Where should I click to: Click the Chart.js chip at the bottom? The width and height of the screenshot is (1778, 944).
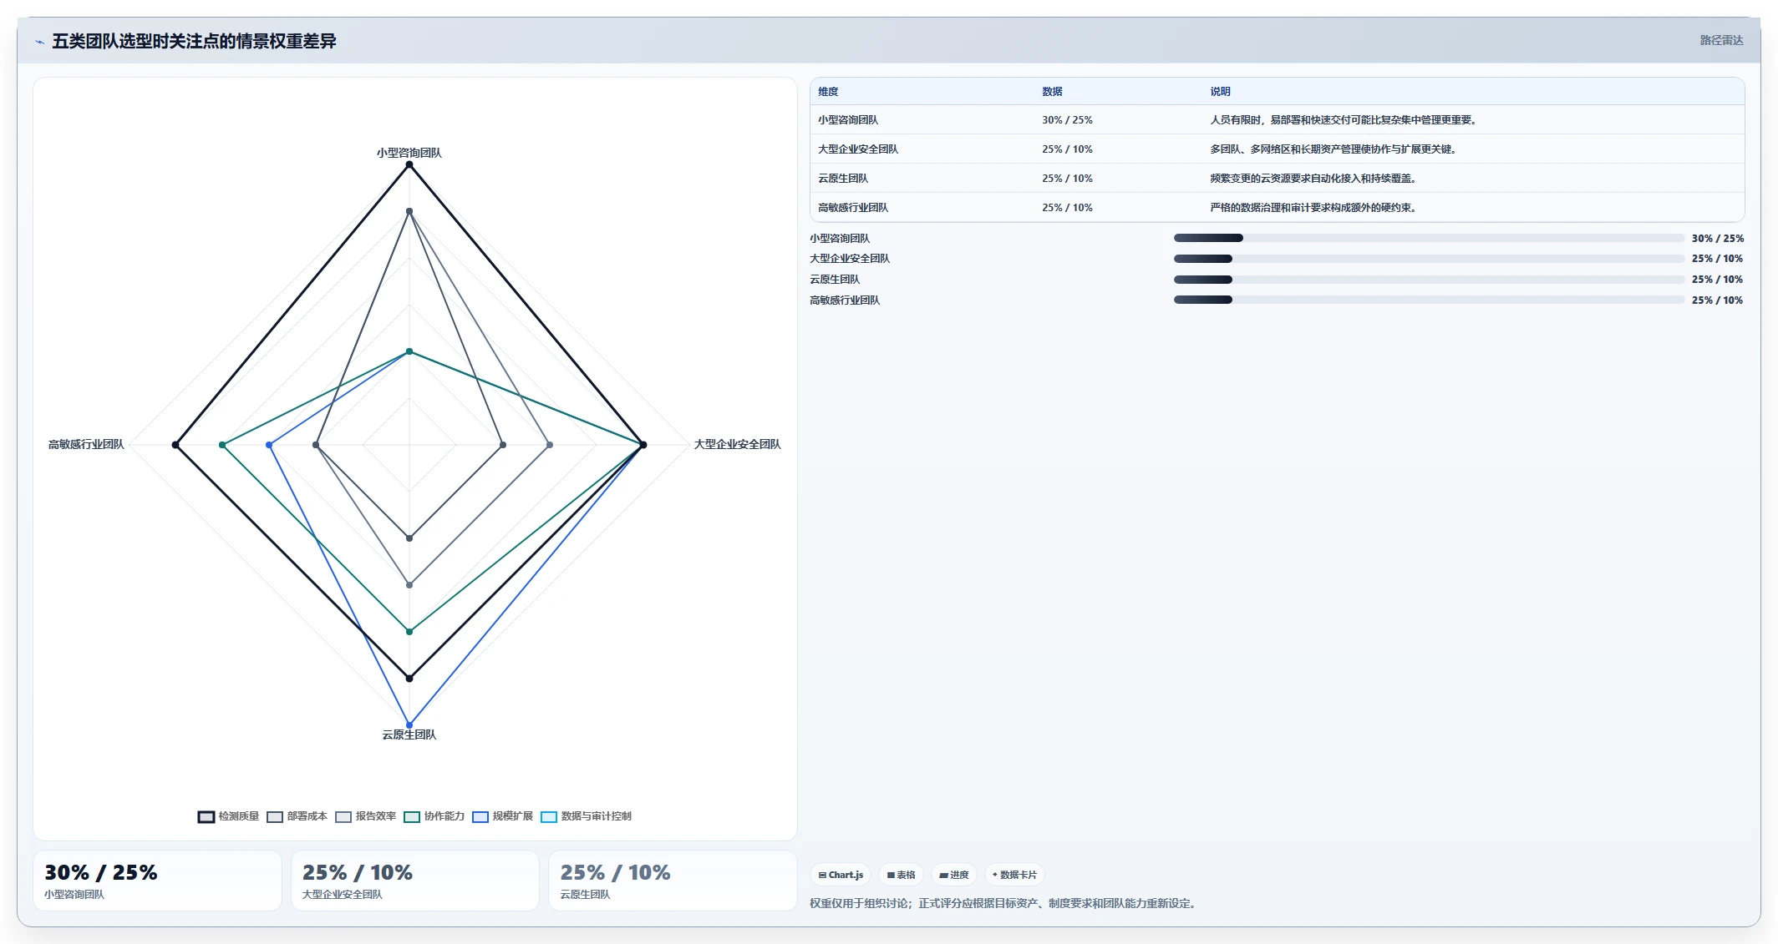pyautogui.click(x=841, y=875)
